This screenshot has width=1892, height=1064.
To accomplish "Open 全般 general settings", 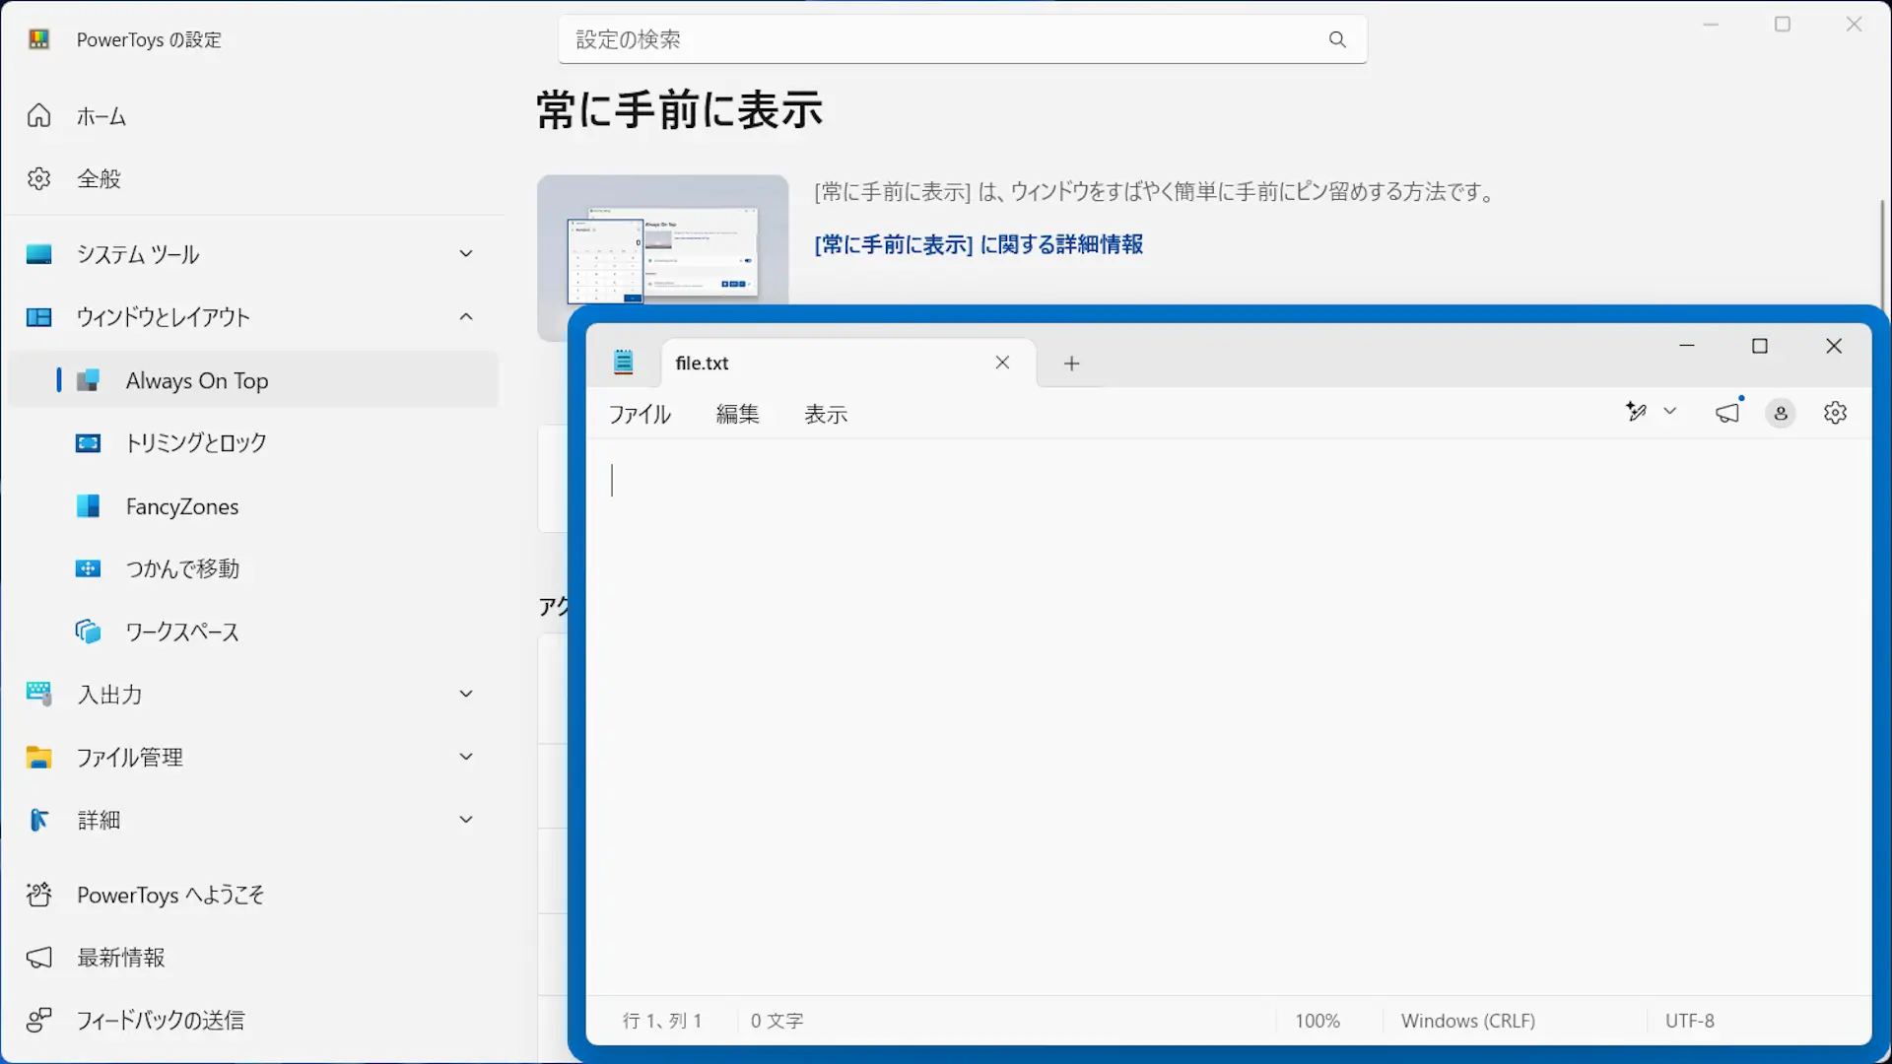I will [253, 179].
